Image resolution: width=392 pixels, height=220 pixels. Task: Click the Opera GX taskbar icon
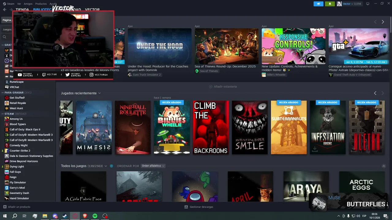click(x=75, y=216)
